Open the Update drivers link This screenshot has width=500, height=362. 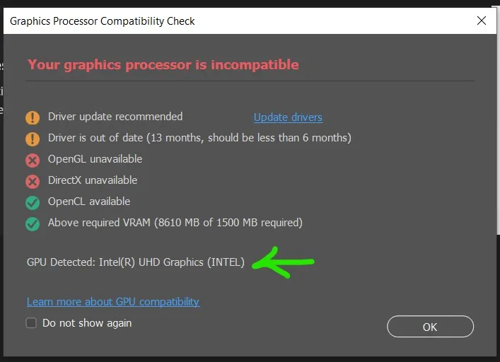(288, 117)
